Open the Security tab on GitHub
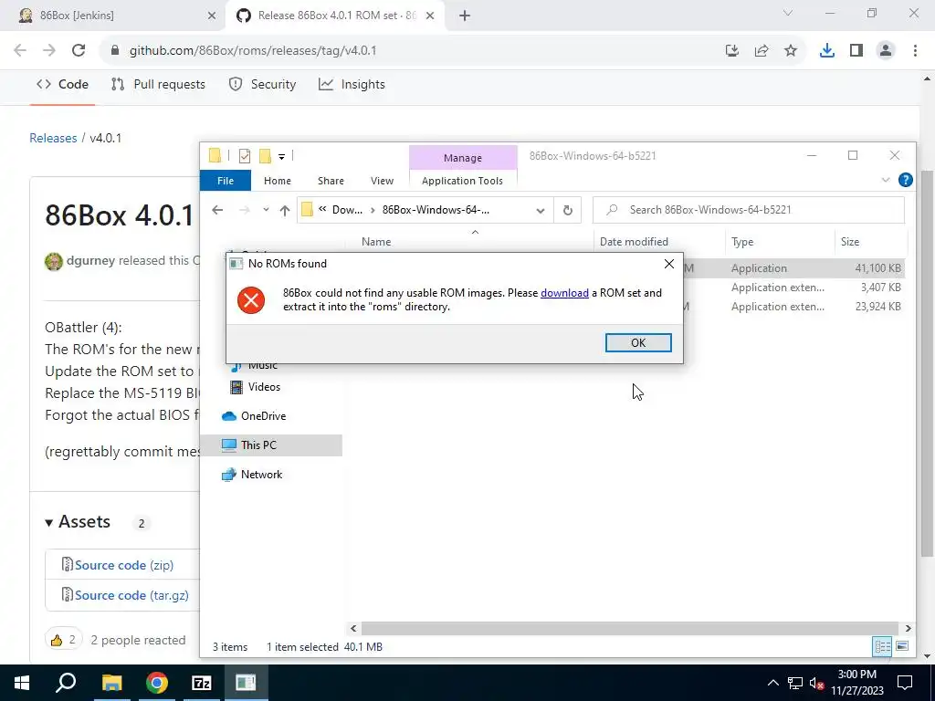 pyautogui.click(x=262, y=85)
